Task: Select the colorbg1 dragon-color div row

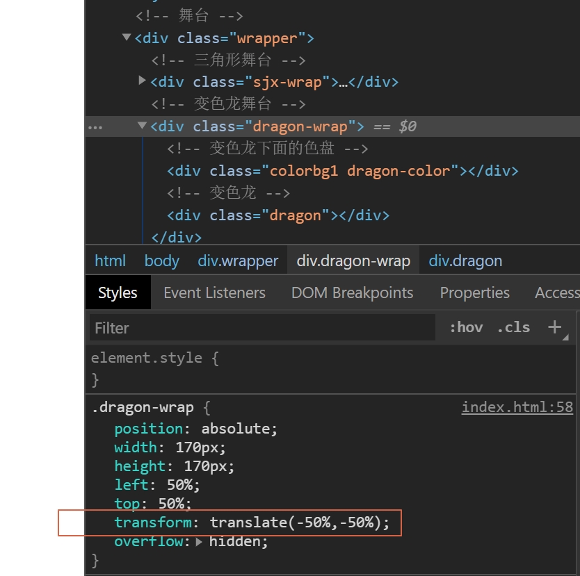Action: [343, 171]
